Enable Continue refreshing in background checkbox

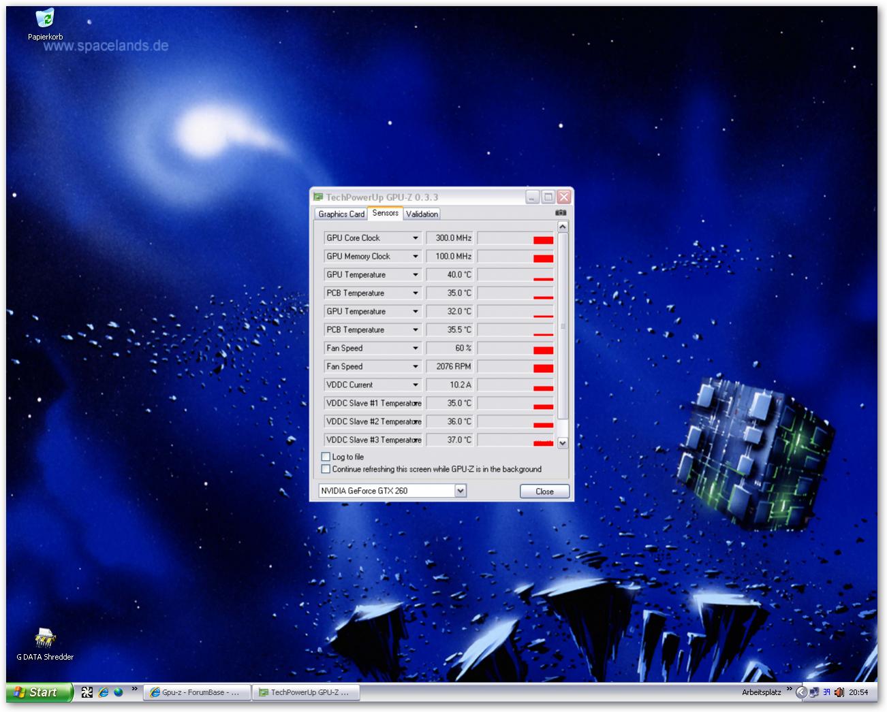[x=326, y=469]
